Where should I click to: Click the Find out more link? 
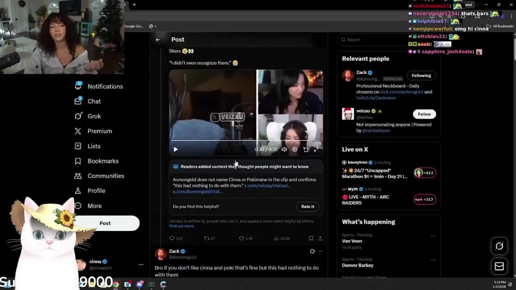pos(181,226)
